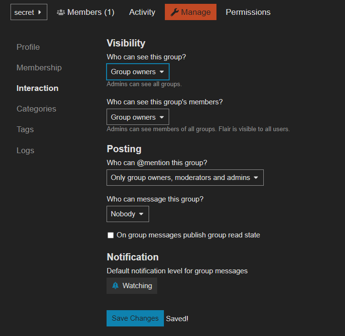The height and width of the screenshot is (336, 345).
Task: Click the Save Changes button
Action: 135,318
